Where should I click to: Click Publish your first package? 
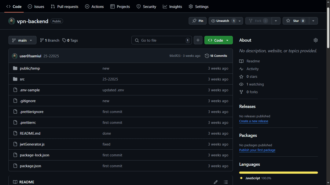tap(257, 150)
